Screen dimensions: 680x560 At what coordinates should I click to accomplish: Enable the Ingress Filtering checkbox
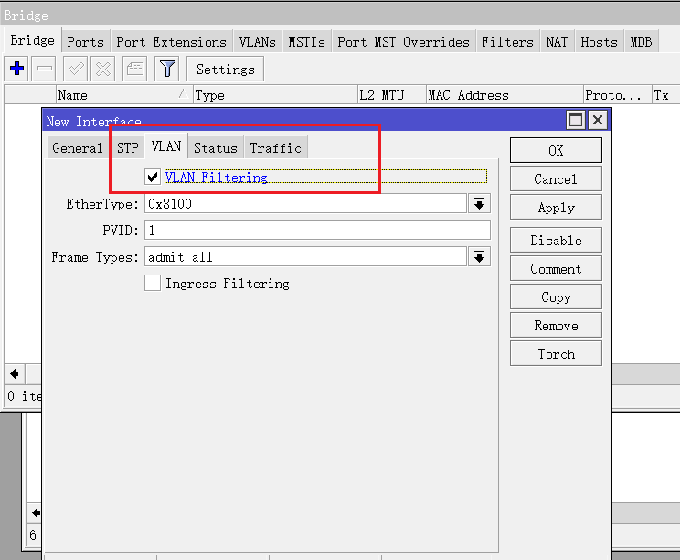click(153, 284)
